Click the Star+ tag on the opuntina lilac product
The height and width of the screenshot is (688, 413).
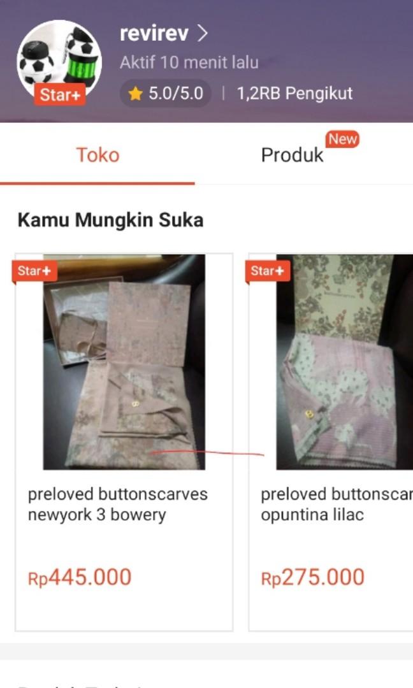click(x=267, y=271)
